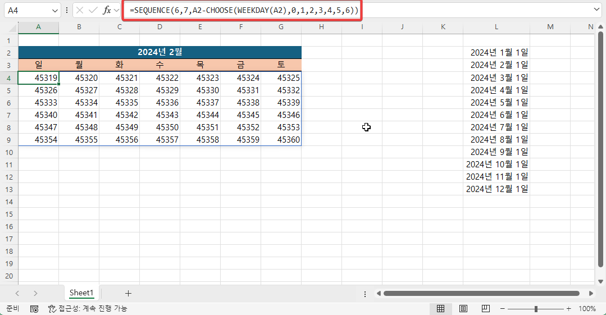Select column D header
606x315 pixels.
160,27
